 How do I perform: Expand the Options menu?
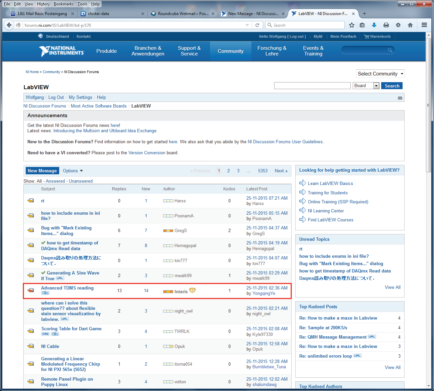73,171
